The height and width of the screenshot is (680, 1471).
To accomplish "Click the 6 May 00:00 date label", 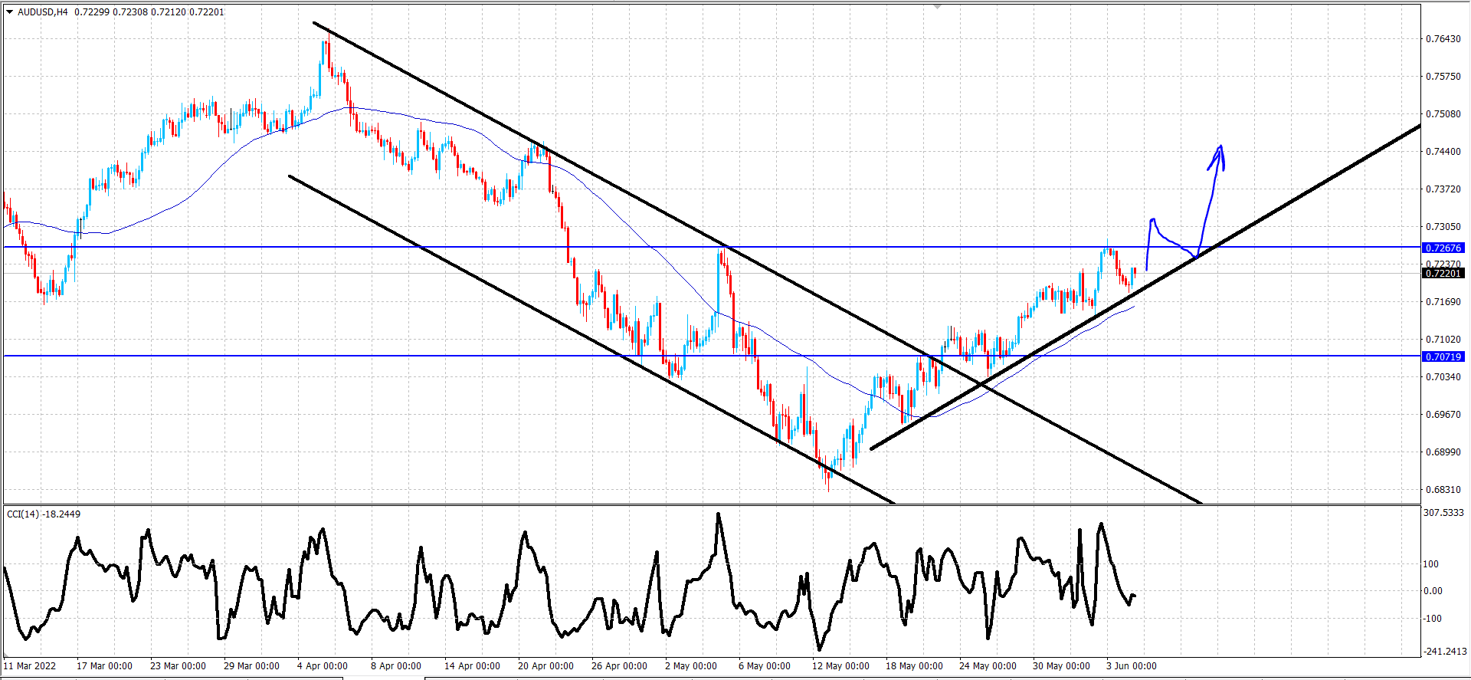I will tap(765, 665).
